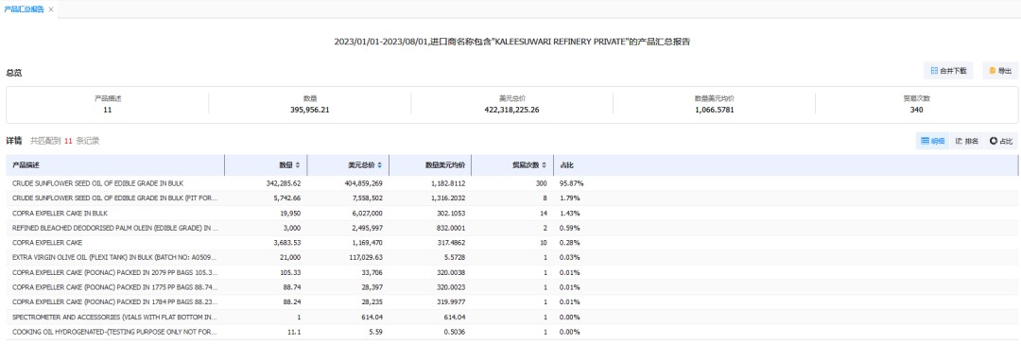Select row SPECTROMETER AND ACCESSORIES

pos(512,318)
